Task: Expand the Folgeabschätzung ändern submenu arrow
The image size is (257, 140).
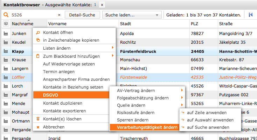Action: pyautogui.click(x=182, y=98)
